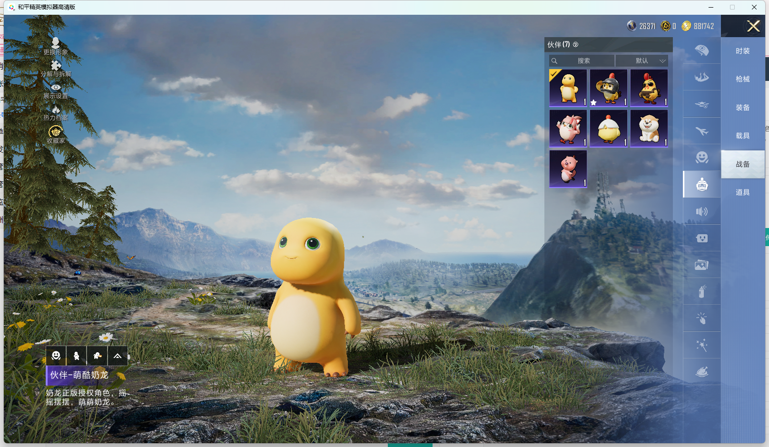Expand the up-chevron in the bottom-left bar
Viewport: 769px width, 447px height.
[118, 356]
